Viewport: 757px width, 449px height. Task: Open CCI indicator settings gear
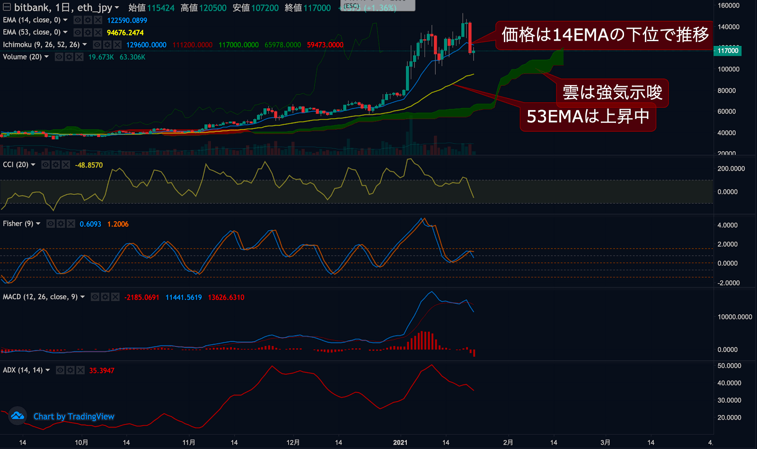point(56,165)
